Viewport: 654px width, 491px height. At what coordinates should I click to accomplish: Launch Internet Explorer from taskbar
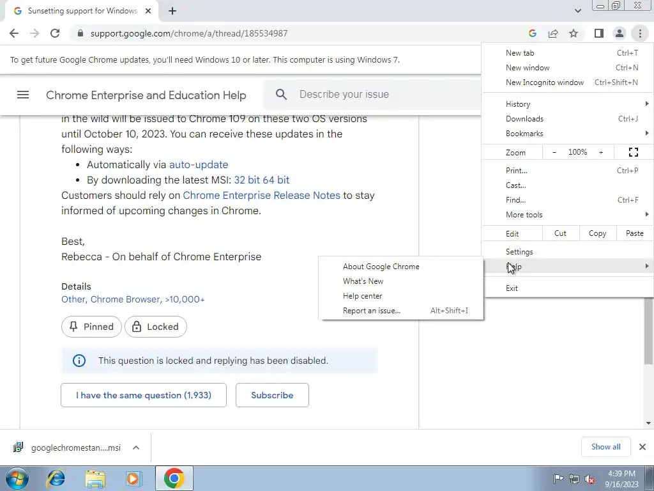(x=56, y=478)
